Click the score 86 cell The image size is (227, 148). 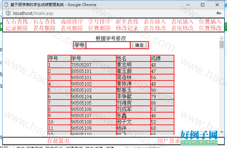pos(162,103)
